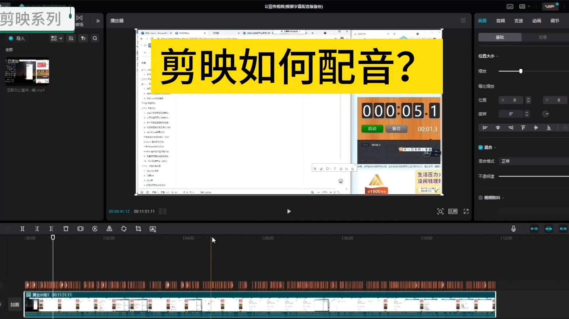Viewport: 569px width, 319px height.
Task: Click the align right icon
Action: [x=511, y=128]
